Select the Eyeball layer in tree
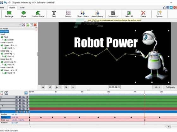The height and width of the screenshot is (132, 177). tap(10, 40)
